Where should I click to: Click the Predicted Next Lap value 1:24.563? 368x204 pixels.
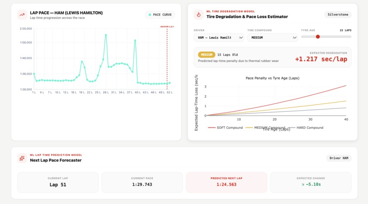coord(226,184)
